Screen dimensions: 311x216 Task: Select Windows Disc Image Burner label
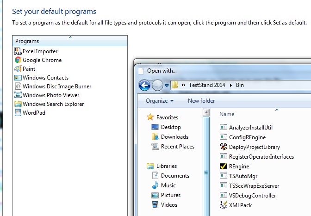(x=57, y=86)
